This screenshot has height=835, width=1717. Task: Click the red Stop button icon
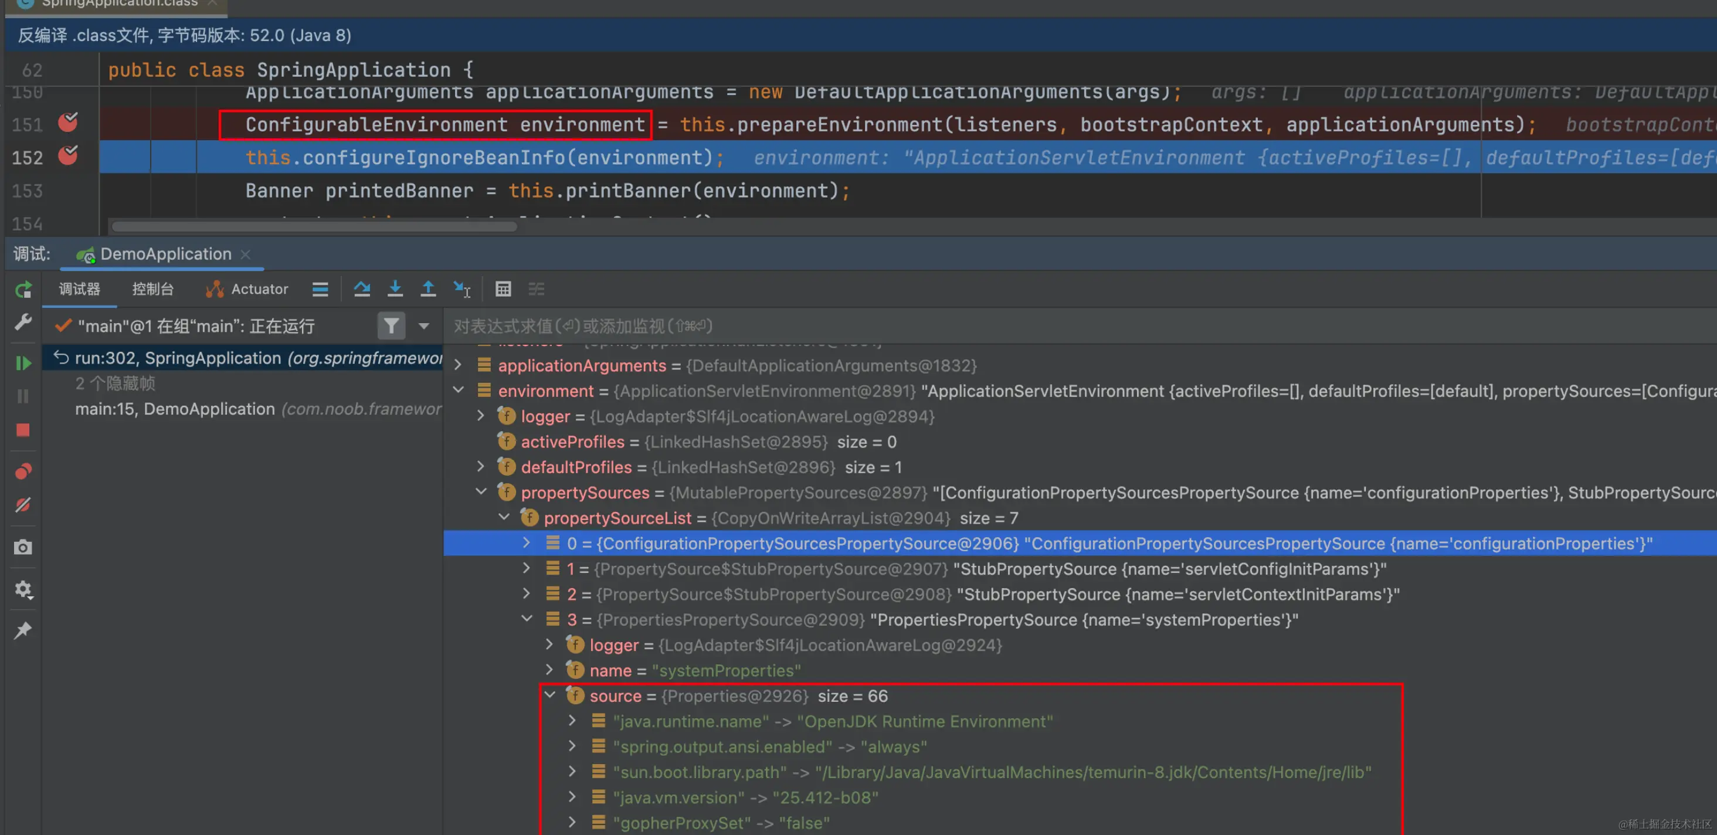coord(23,430)
